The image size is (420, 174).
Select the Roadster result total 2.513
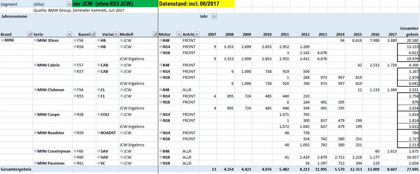(x=409, y=145)
